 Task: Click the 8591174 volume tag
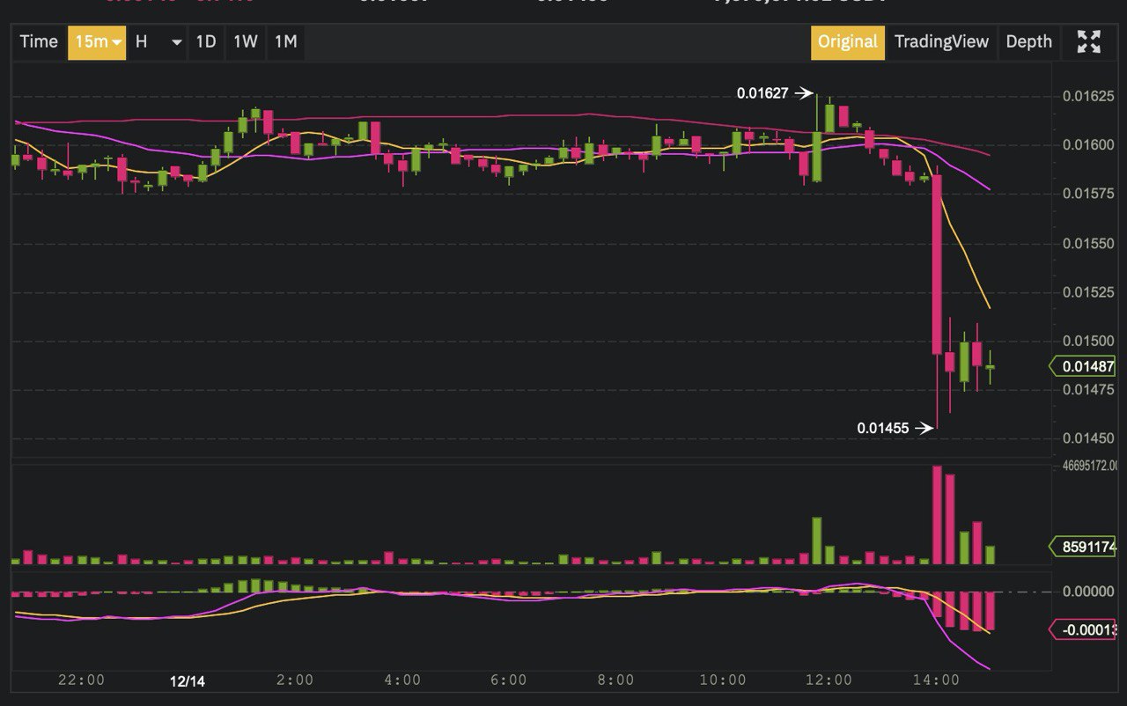1086,547
